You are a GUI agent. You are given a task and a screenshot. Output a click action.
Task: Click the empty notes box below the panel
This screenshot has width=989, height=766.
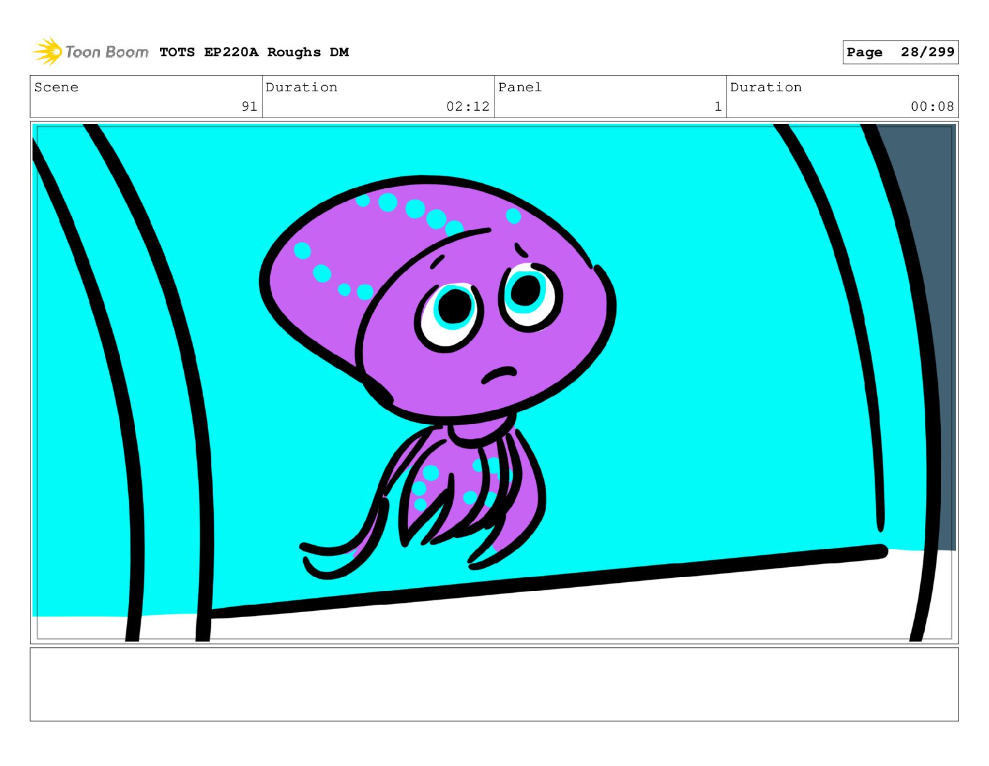494,684
